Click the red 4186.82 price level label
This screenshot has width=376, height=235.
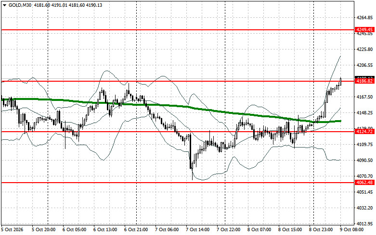pos(364,81)
